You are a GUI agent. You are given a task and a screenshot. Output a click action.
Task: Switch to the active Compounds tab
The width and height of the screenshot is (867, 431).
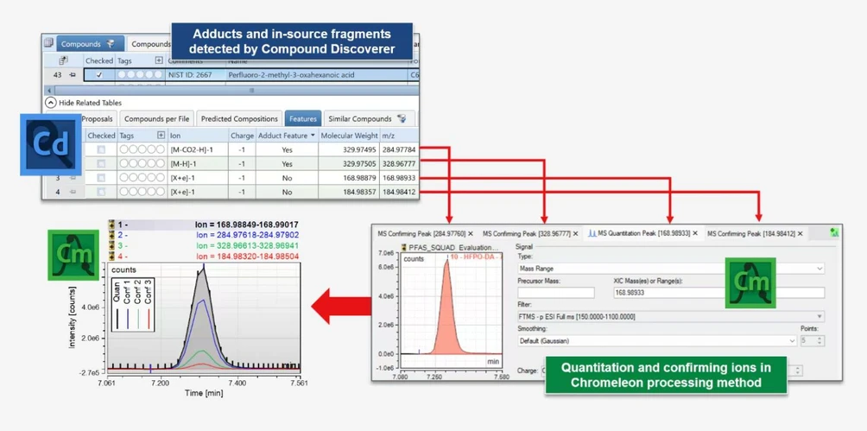(91, 43)
